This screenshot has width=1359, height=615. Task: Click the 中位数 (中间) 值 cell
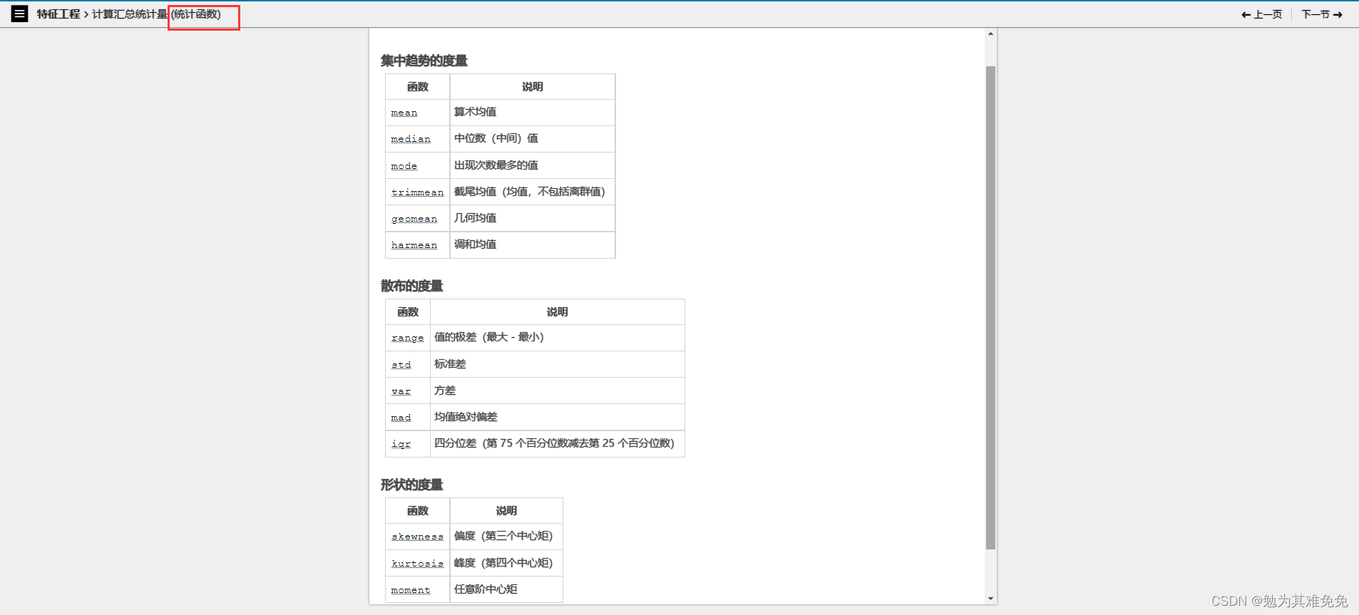tap(533, 139)
